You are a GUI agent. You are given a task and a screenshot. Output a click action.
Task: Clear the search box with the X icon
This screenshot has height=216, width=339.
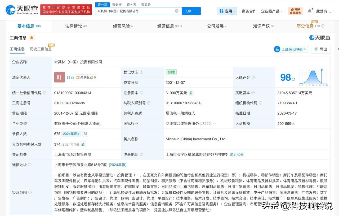(x=177, y=11)
